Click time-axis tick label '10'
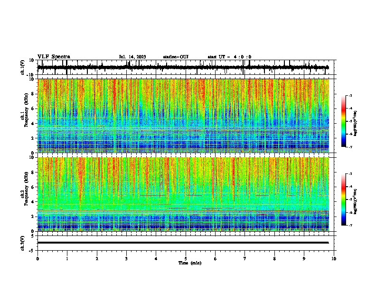This screenshot has width=376, height=290. pos(334,259)
